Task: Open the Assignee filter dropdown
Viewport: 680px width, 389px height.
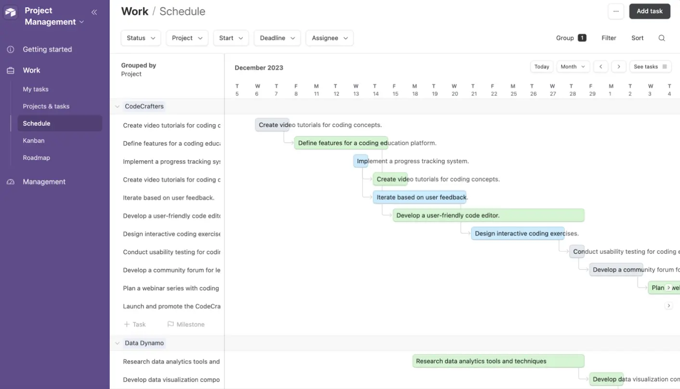Action: tap(329, 38)
